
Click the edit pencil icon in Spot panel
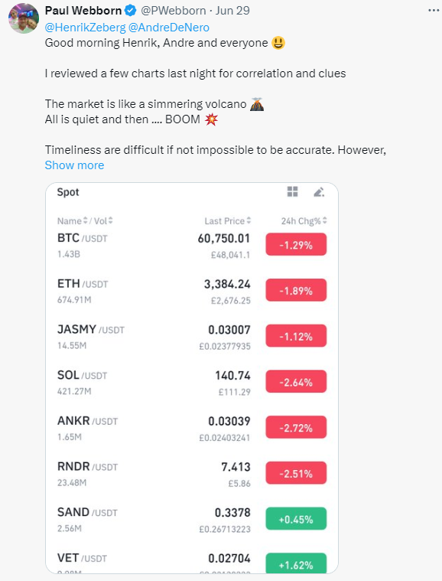click(x=319, y=191)
